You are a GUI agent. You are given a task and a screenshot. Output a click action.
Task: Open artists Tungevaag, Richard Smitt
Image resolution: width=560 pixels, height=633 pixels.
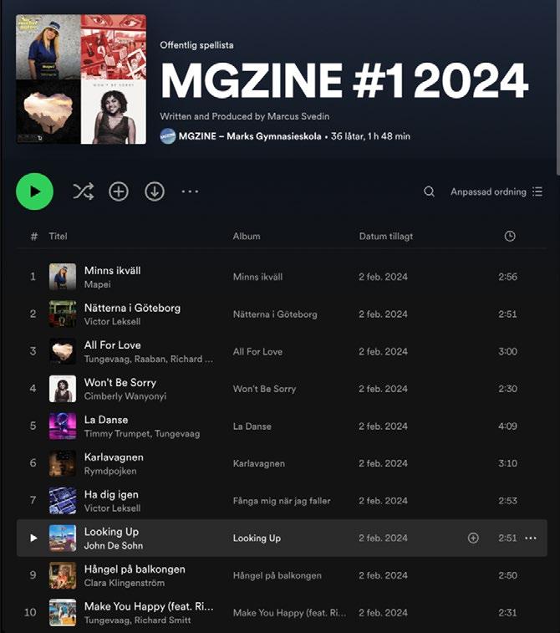[138, 620]
